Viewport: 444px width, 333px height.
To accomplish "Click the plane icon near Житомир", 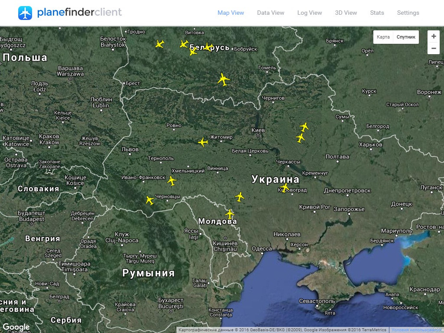I will tap(202, 142).
